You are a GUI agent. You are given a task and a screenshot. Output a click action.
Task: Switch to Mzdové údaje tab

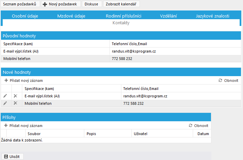(x=71, y=16)
